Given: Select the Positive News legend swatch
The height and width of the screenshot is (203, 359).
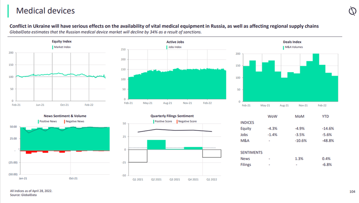Looking at the screenshot, I should click(39, 121).
